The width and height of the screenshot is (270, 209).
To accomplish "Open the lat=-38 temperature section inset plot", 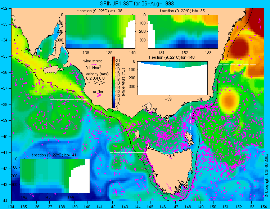I will point(100,32).
